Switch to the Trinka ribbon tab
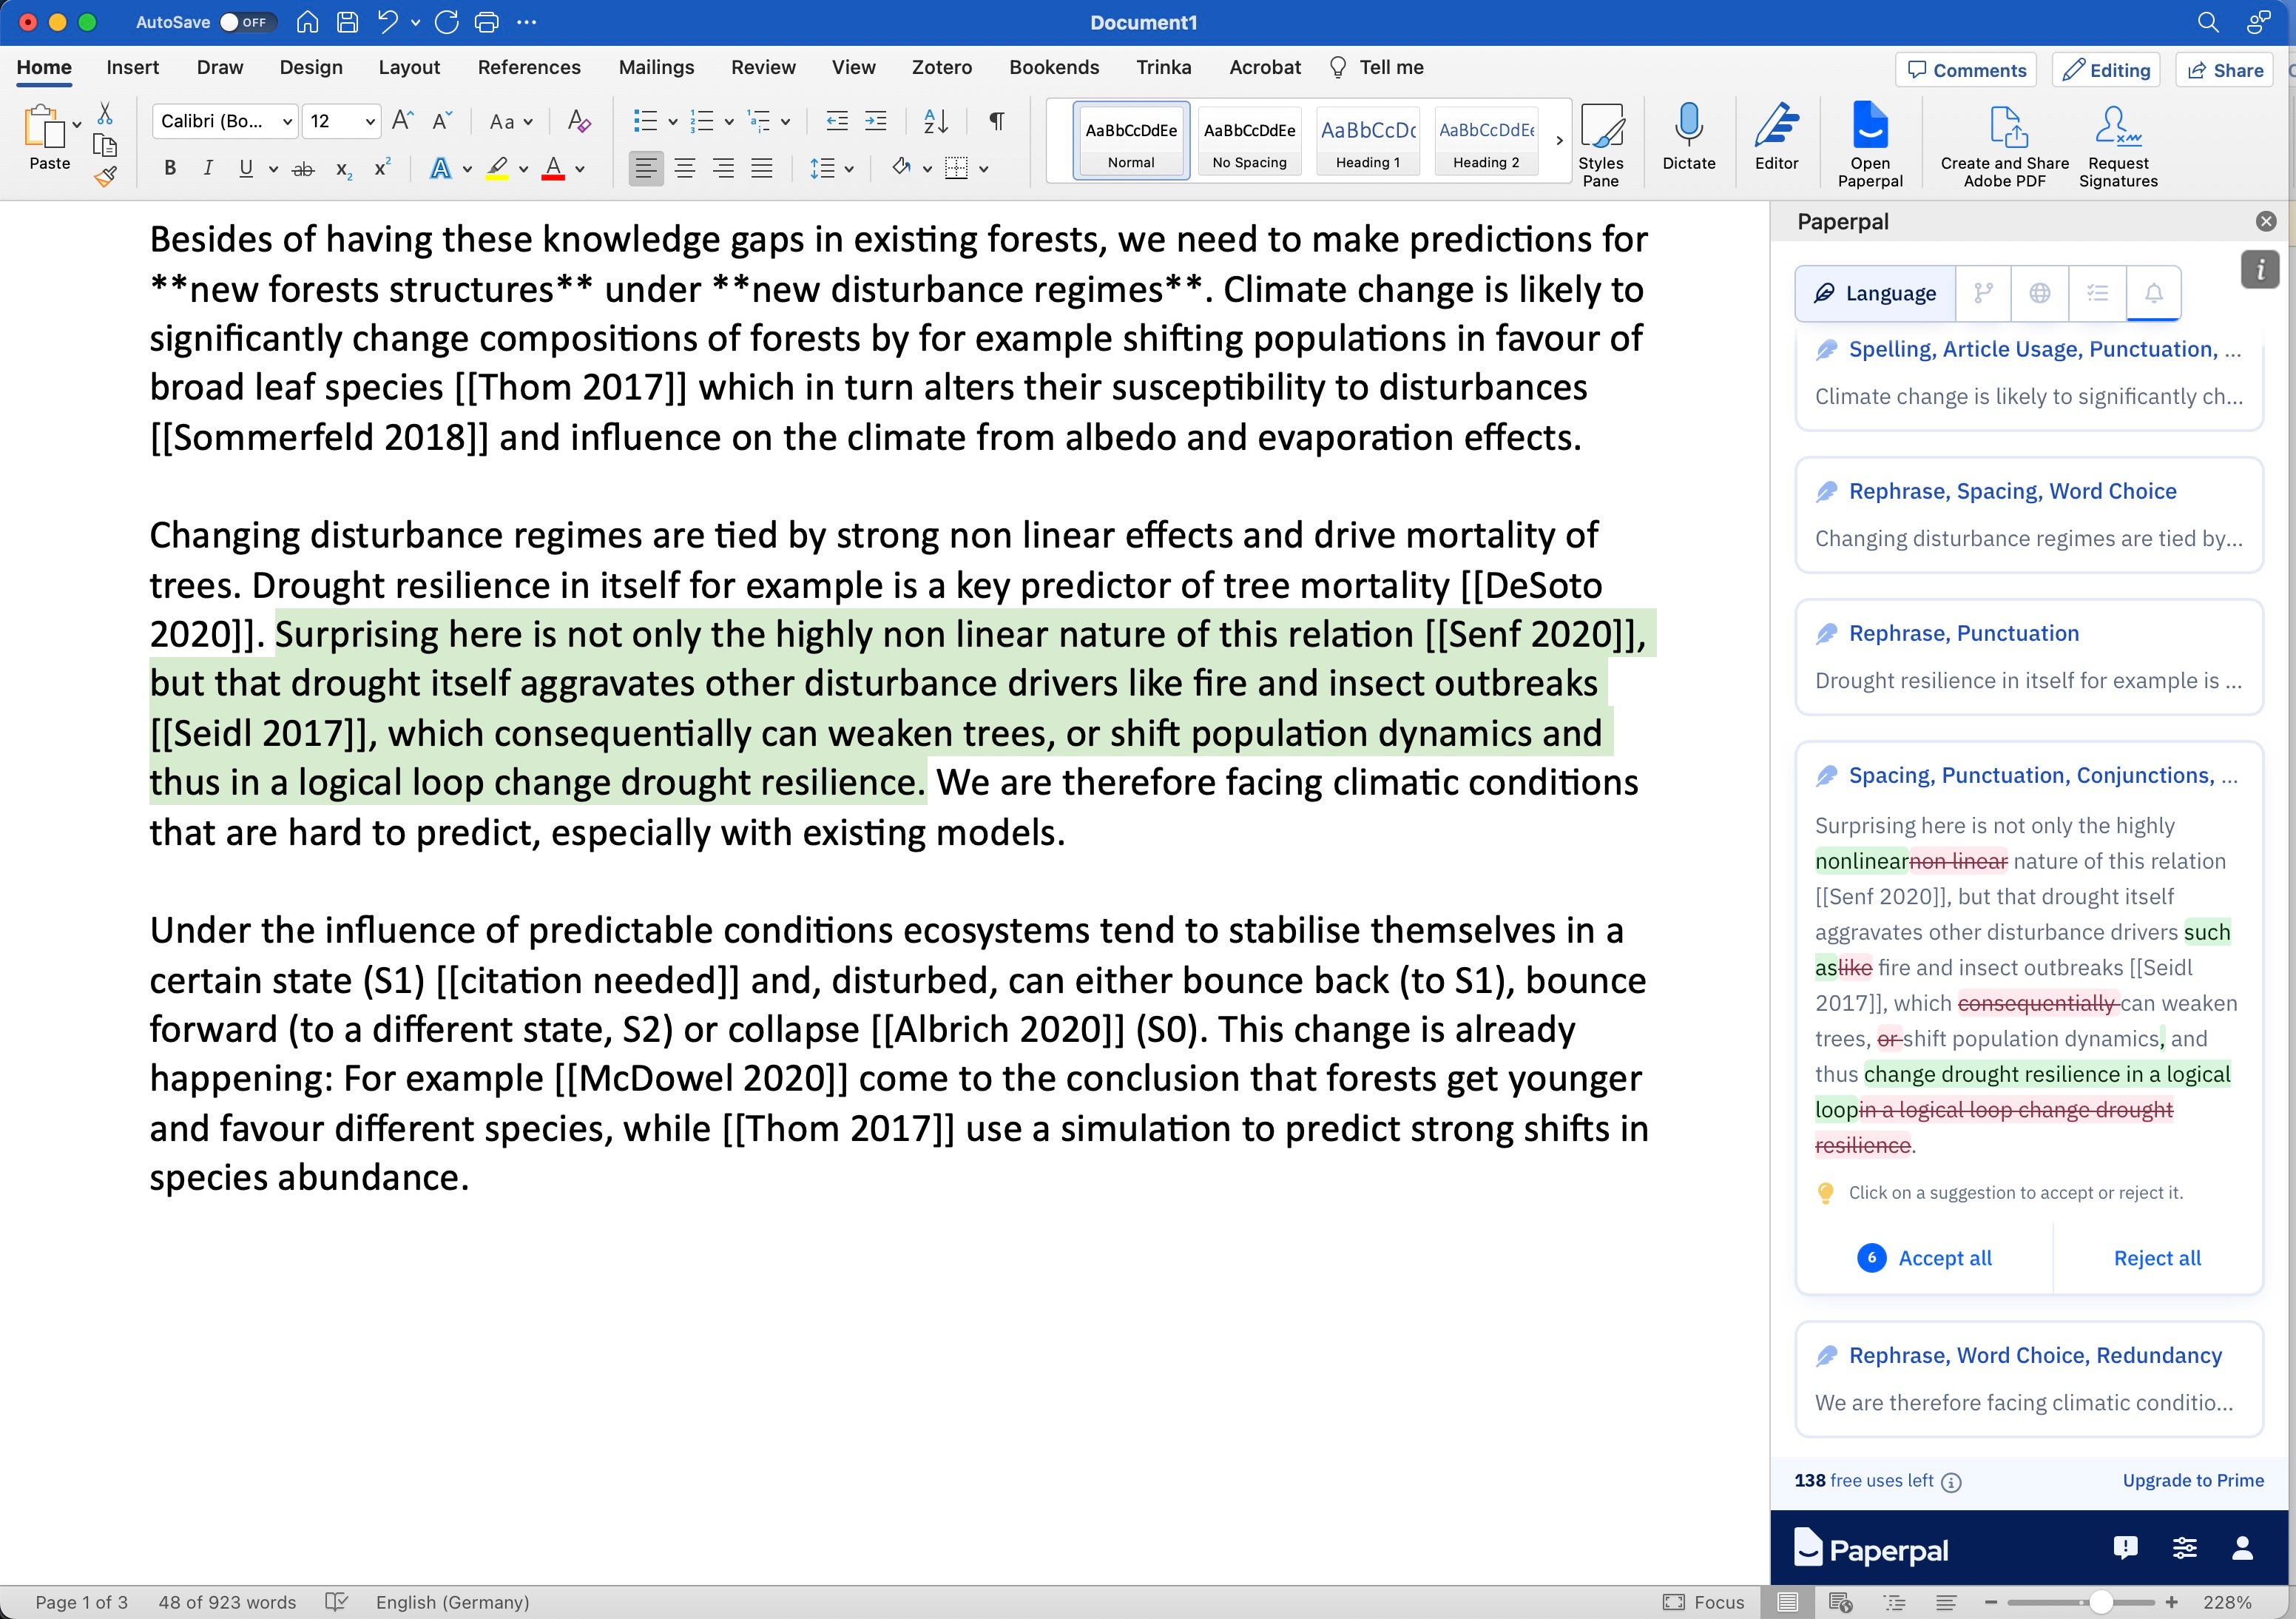The width and height of the screenshot is (2296, 1619). [x=1163, y=67]
